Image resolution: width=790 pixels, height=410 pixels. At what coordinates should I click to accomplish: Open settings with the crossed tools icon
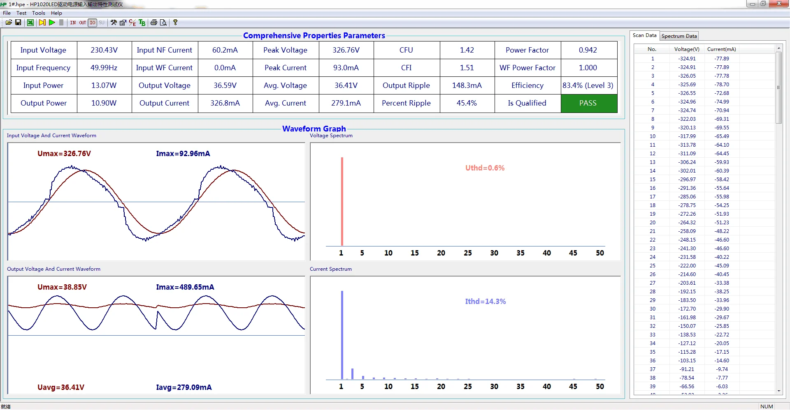tap(114, 23)
